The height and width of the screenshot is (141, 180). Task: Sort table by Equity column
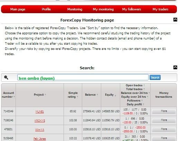coord(111,95)
